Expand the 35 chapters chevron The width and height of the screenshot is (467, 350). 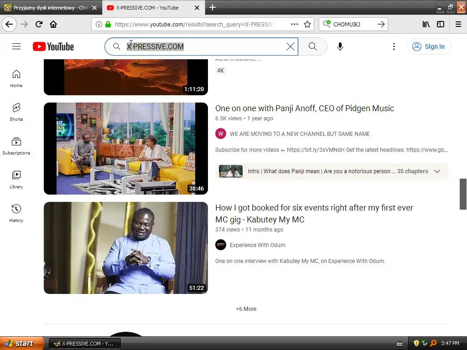[437, 171]
